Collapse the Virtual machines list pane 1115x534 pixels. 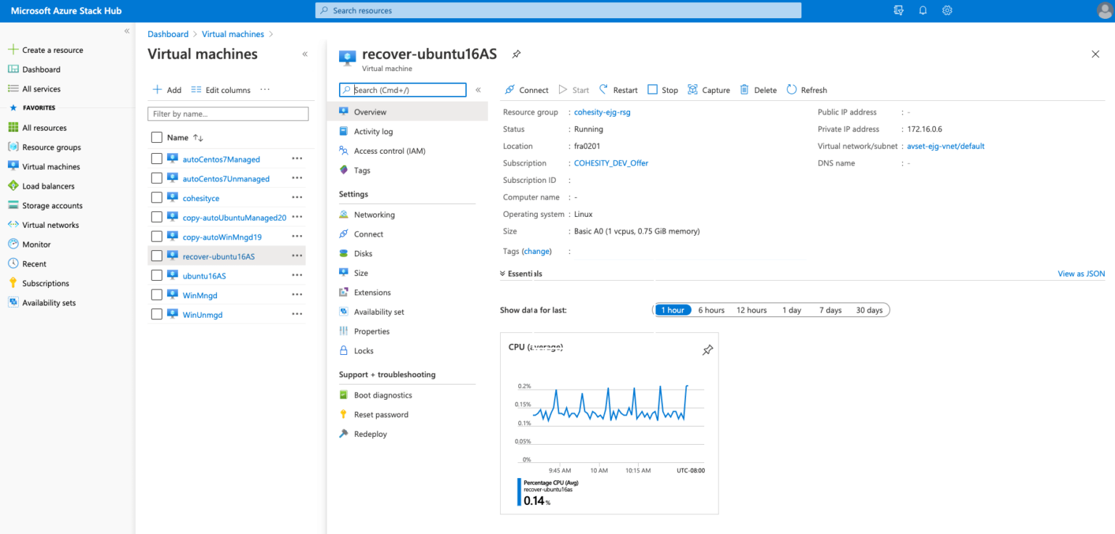tap(305, 54)
